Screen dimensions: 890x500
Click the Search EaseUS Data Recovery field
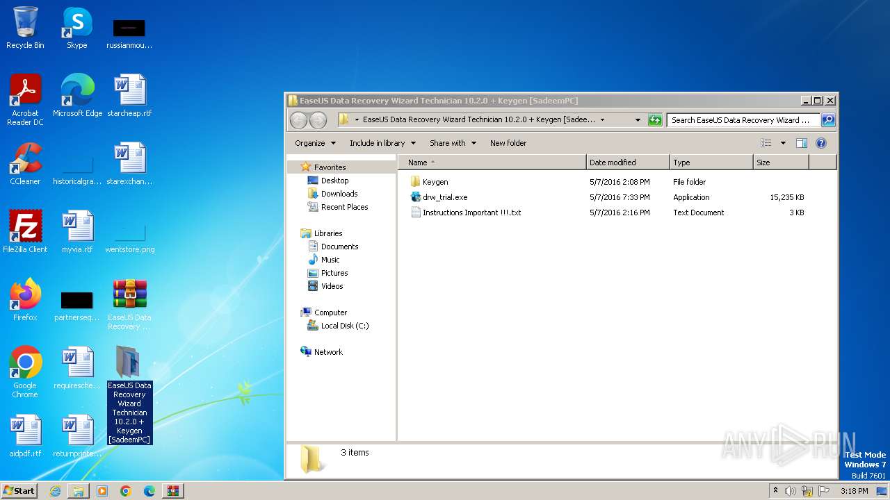point(743,120)
